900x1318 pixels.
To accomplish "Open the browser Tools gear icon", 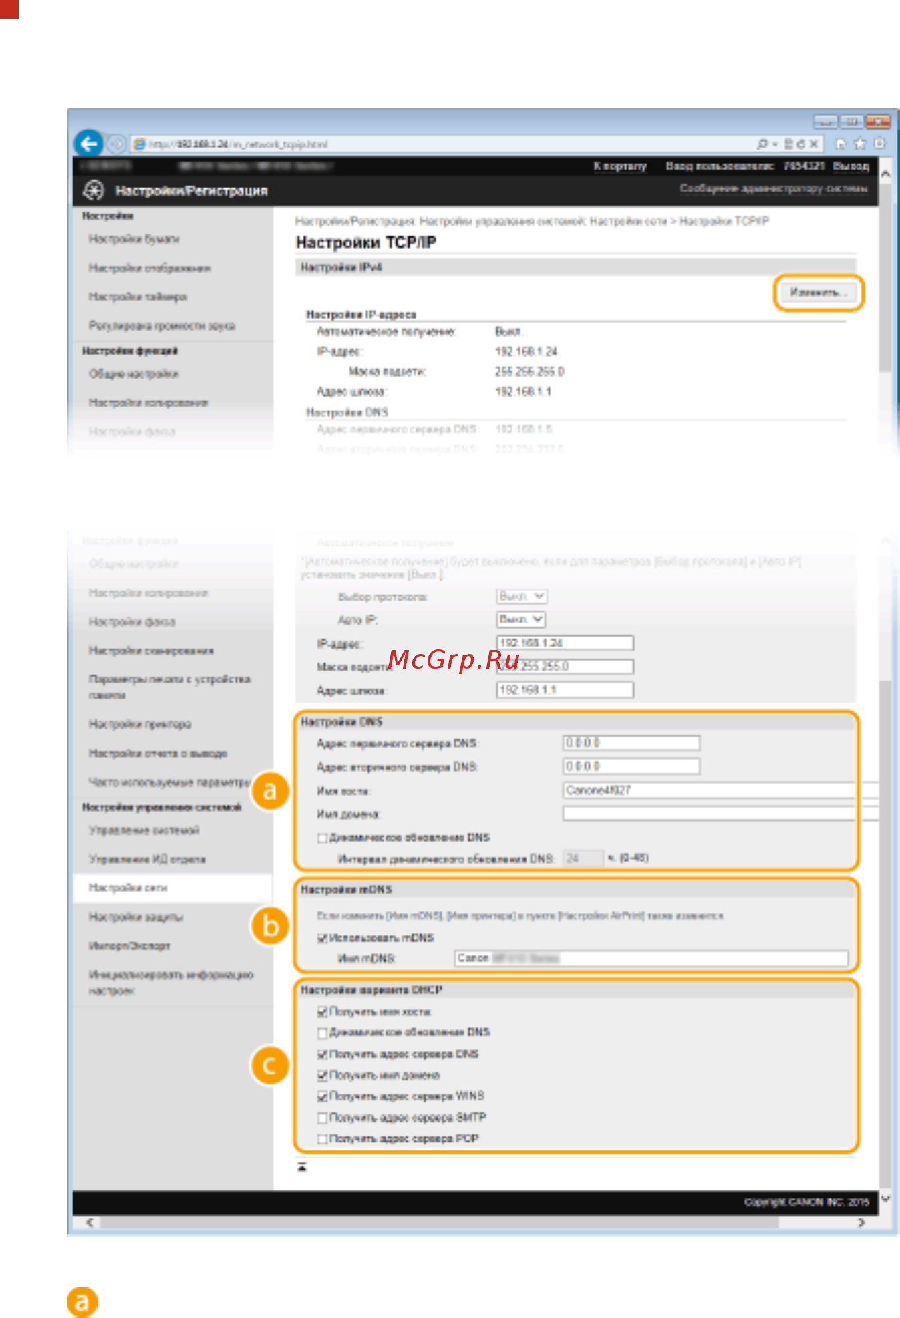I will tap(879, 144).
